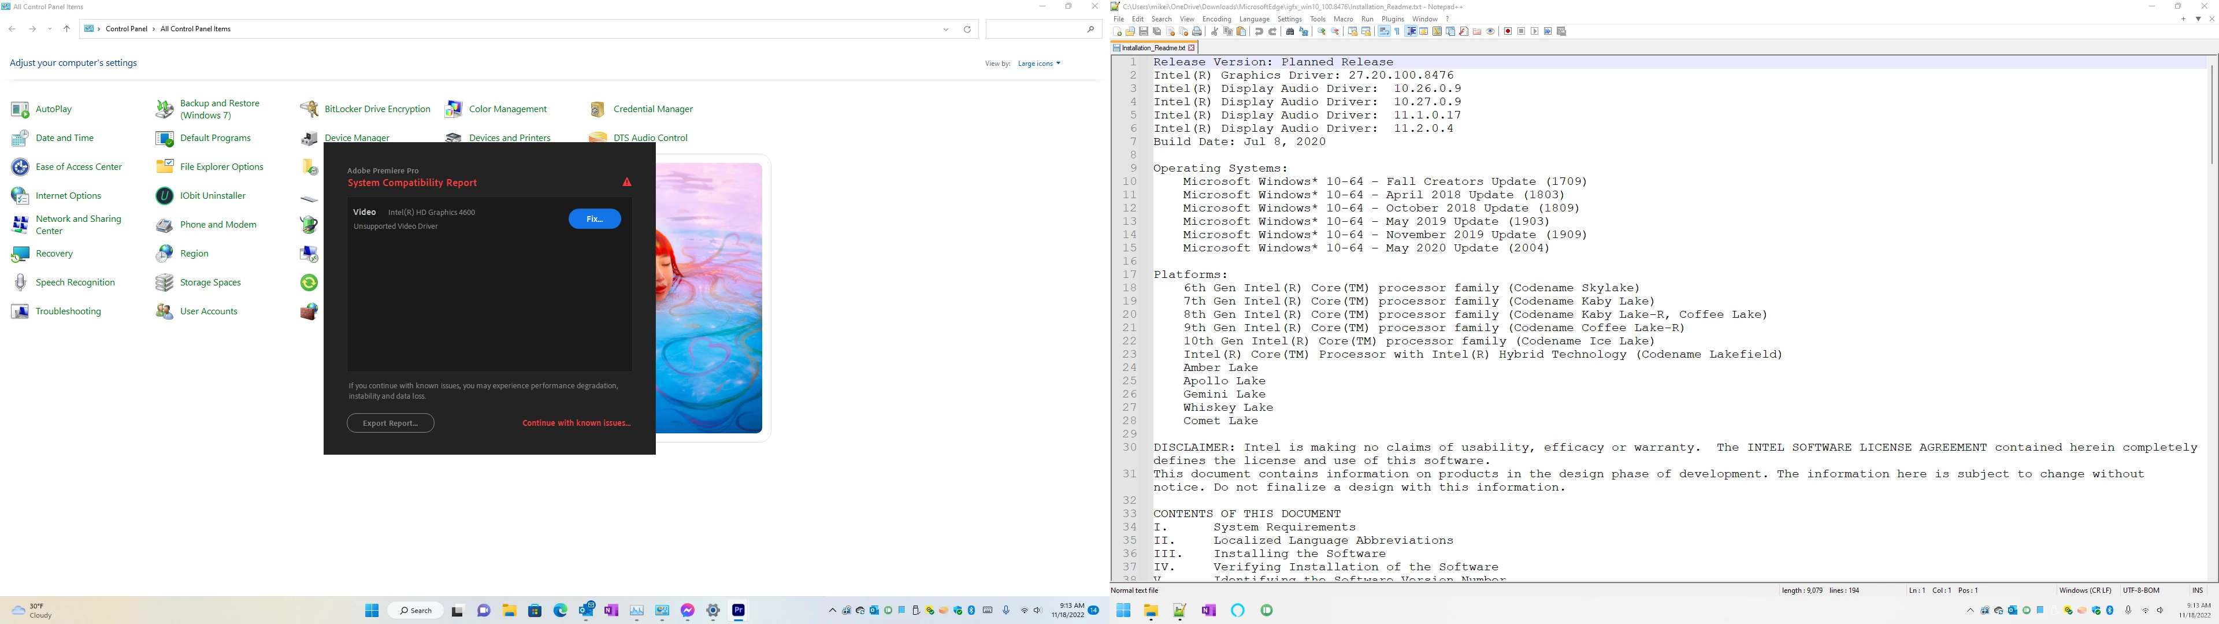Image resolution: width=2219 pixels, height=624 pixels.
Task: Show hidden system tray icons chevron
Action: 832,610
